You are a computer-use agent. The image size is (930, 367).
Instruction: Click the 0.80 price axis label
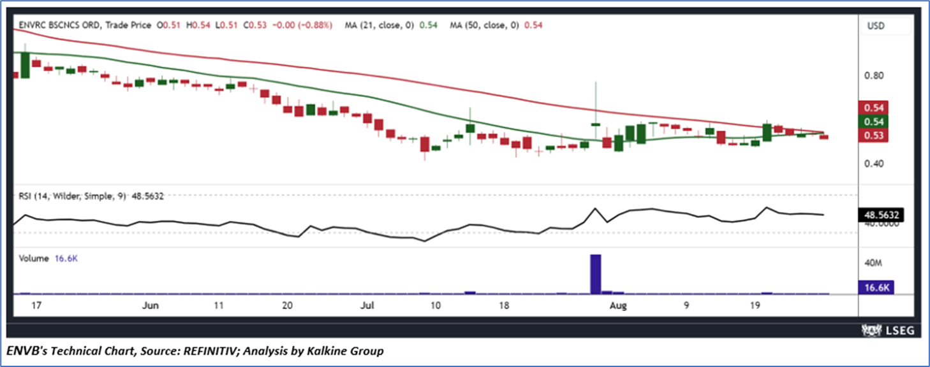pyautogui.click(x=873, y=76)
